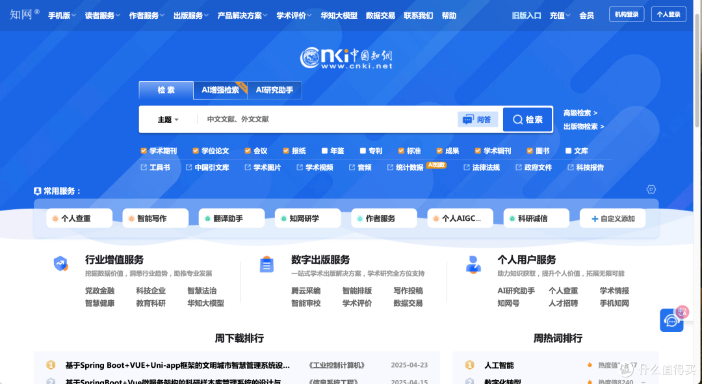Click rank 1 medal beside 人工智能
This screenshot has width=702, height=384.
(469, 365)
